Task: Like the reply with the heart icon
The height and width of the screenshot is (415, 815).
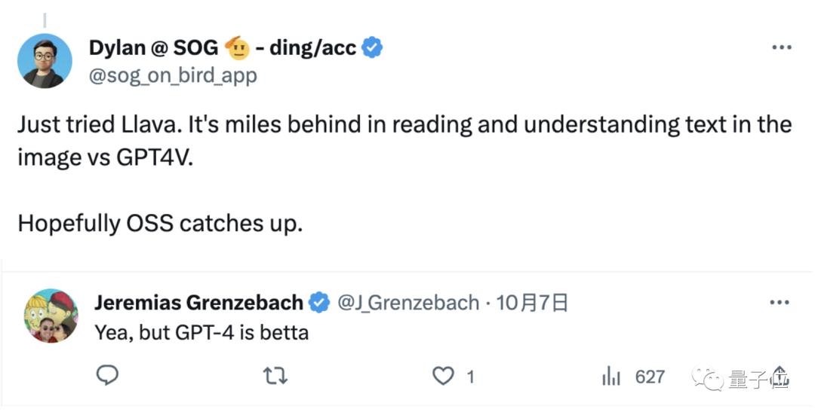Action: (445, 375)
